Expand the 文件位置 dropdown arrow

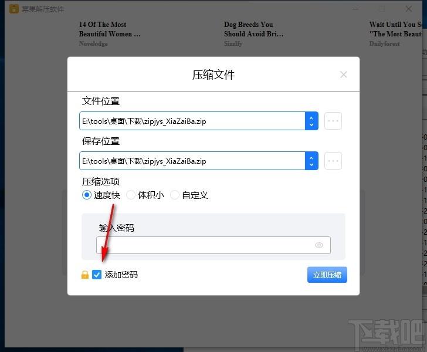tap(311, 121)
